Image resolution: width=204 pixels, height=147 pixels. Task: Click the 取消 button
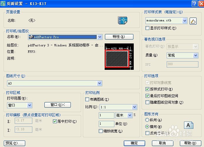pyautogui.click(x=163, y=143)
